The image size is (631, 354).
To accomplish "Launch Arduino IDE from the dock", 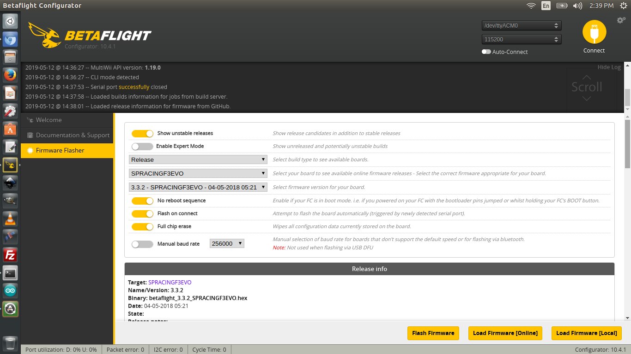I will tap(11, 290).
